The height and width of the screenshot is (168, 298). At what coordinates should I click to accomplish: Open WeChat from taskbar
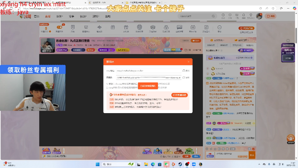167,164
